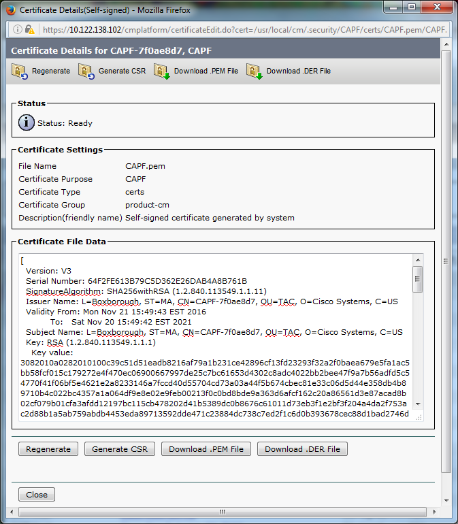
Task: Click the key value line starting '9710b4c0'
Action: coord(213,393)
